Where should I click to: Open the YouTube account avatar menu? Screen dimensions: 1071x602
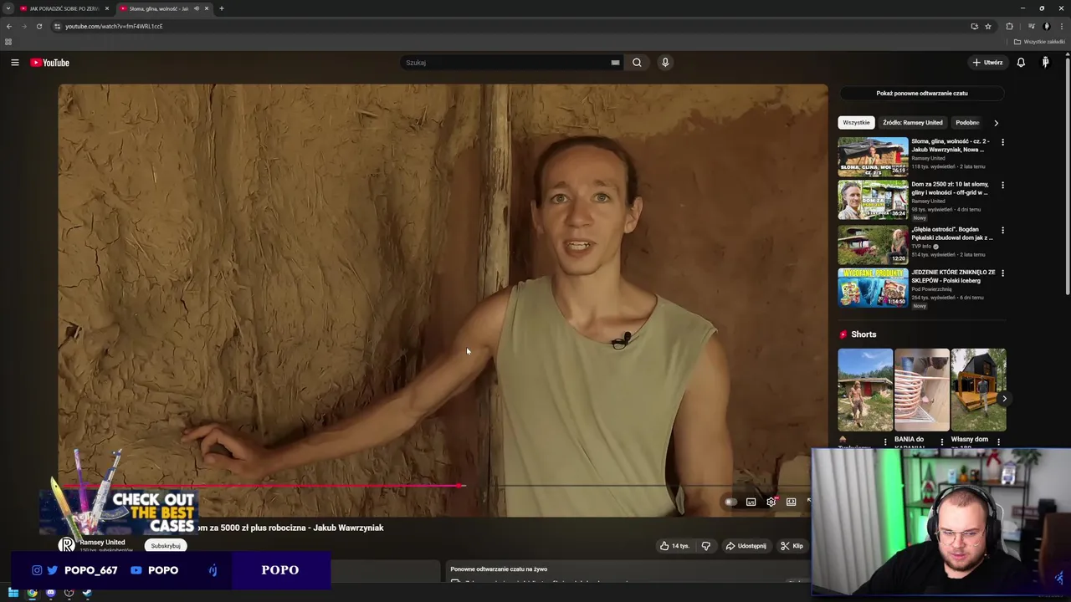(x=1045, y=63)
